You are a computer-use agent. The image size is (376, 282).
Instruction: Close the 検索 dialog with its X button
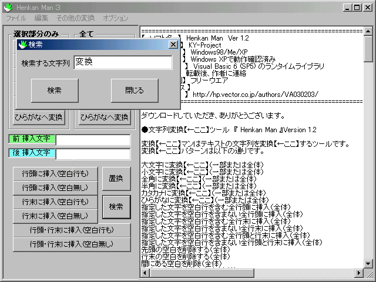173,45
